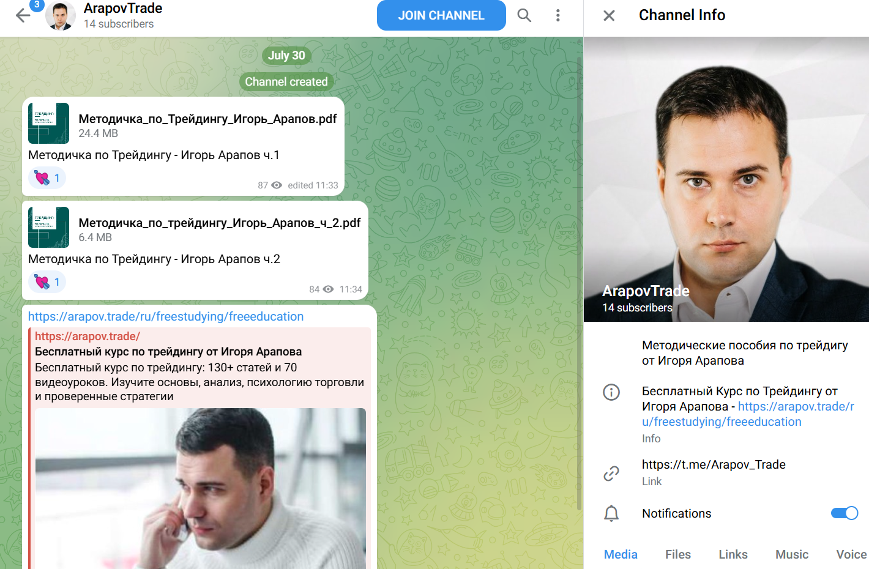The width and height of the screenshot is (869, 569).
Task: Close the Channel Info panel
Action: click(x=609, y=15)
